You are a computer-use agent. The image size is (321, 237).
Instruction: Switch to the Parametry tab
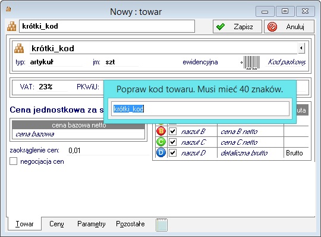92,224
